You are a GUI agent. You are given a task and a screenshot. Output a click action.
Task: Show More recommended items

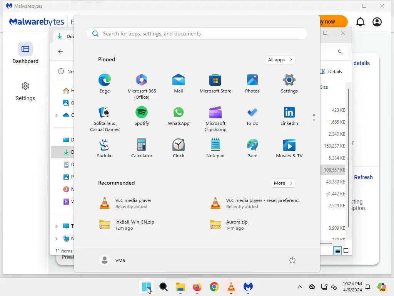pos(283,183)
